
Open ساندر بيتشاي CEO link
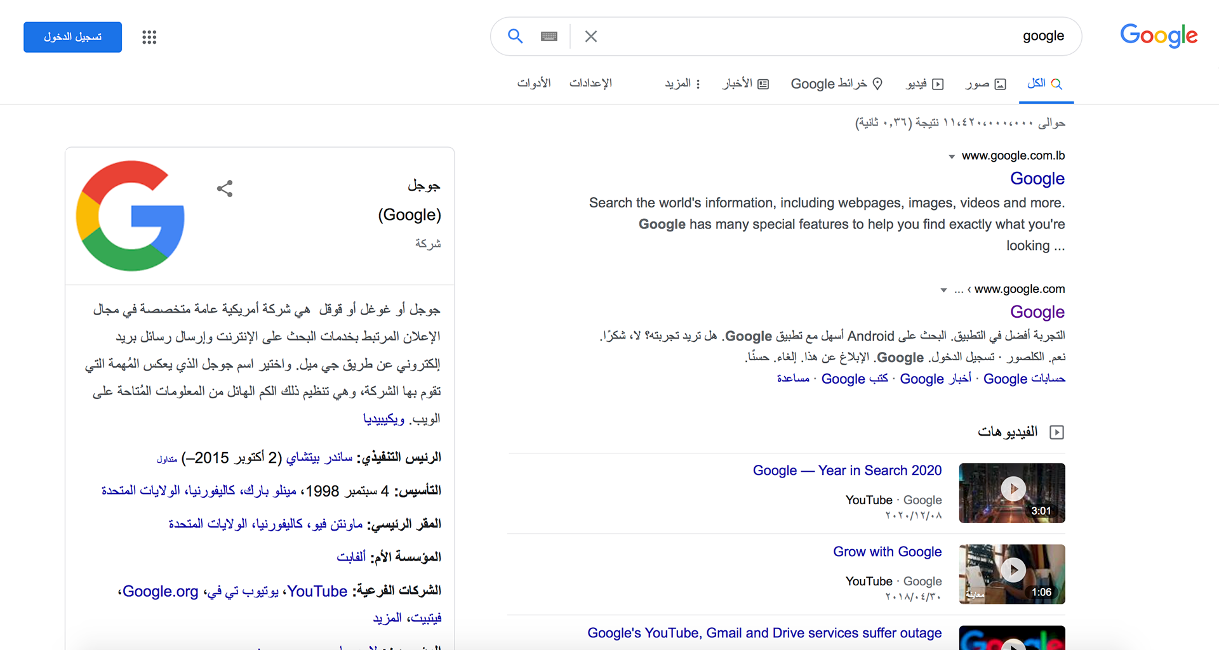point(319,457)
